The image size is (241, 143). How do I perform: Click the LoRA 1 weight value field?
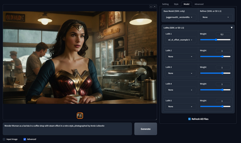(x=223, y=34)
